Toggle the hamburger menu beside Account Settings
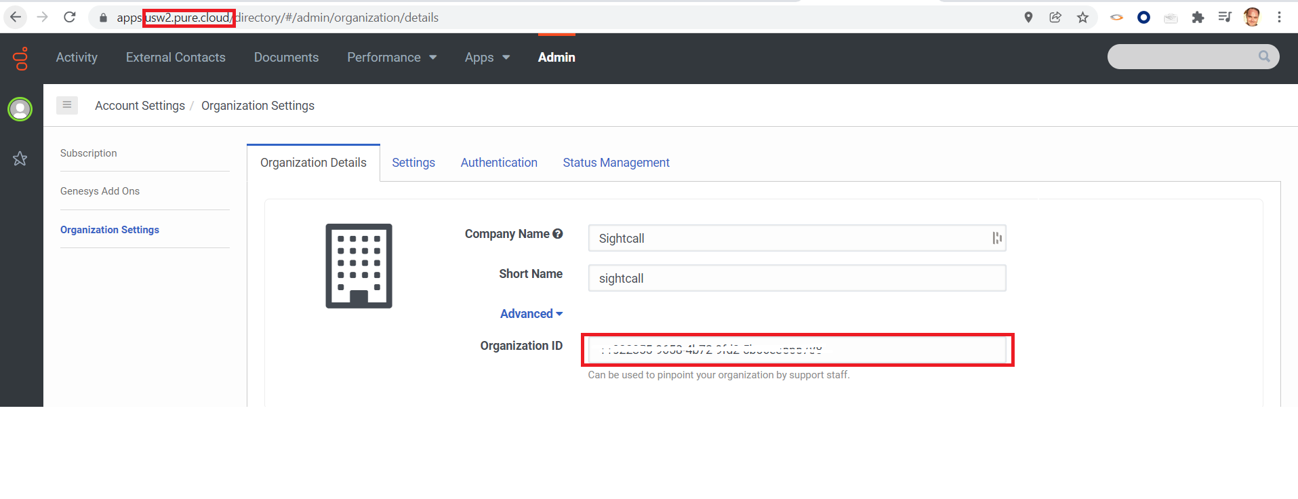This screenshot has width=1298, height=499. [x=66, y=105]
